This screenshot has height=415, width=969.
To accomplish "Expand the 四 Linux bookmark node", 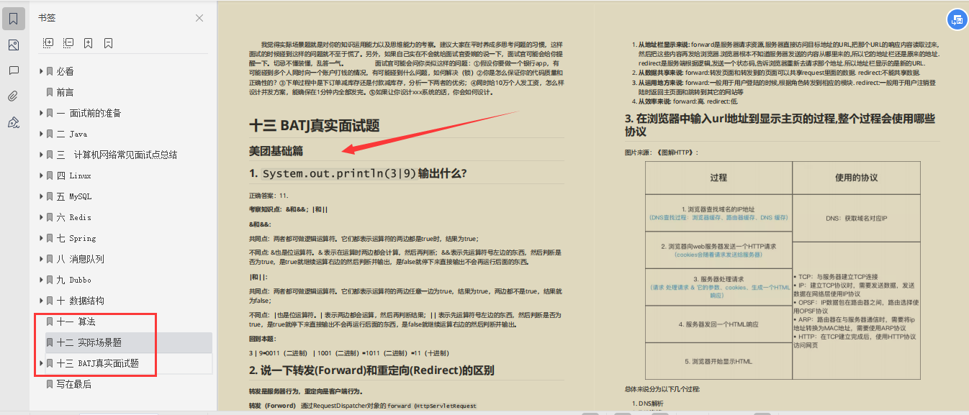I will click(41, 175).
